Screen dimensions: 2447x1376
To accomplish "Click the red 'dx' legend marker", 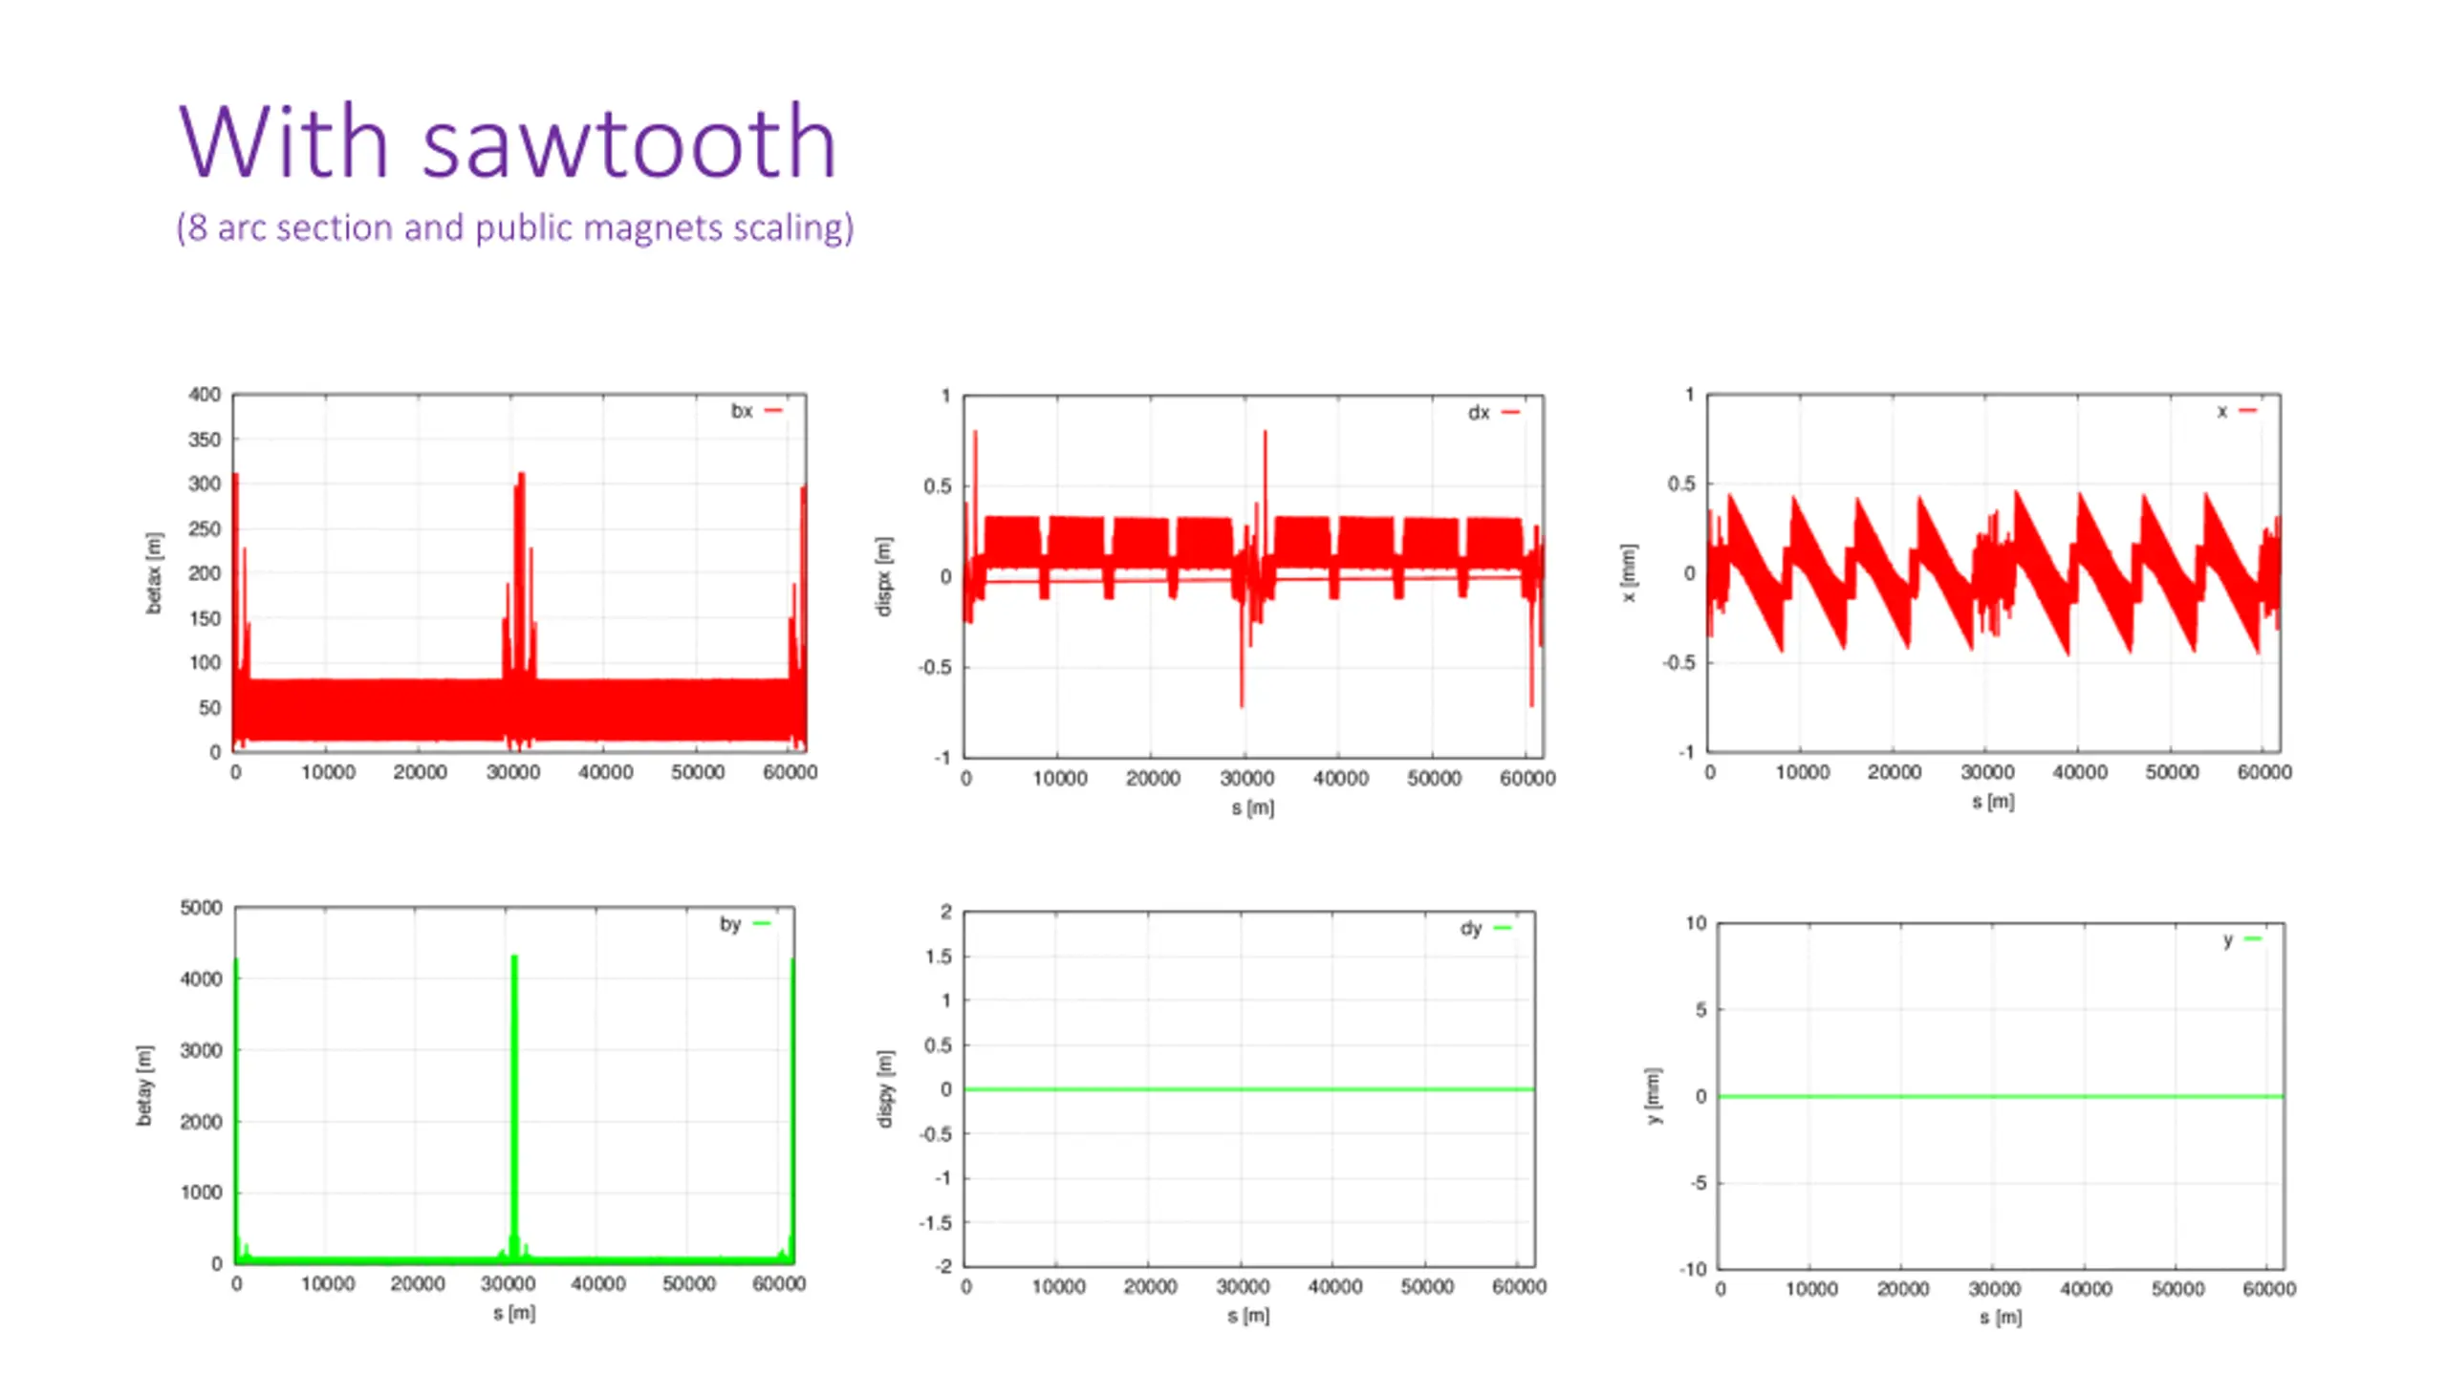I will (x=1510, y=413).
